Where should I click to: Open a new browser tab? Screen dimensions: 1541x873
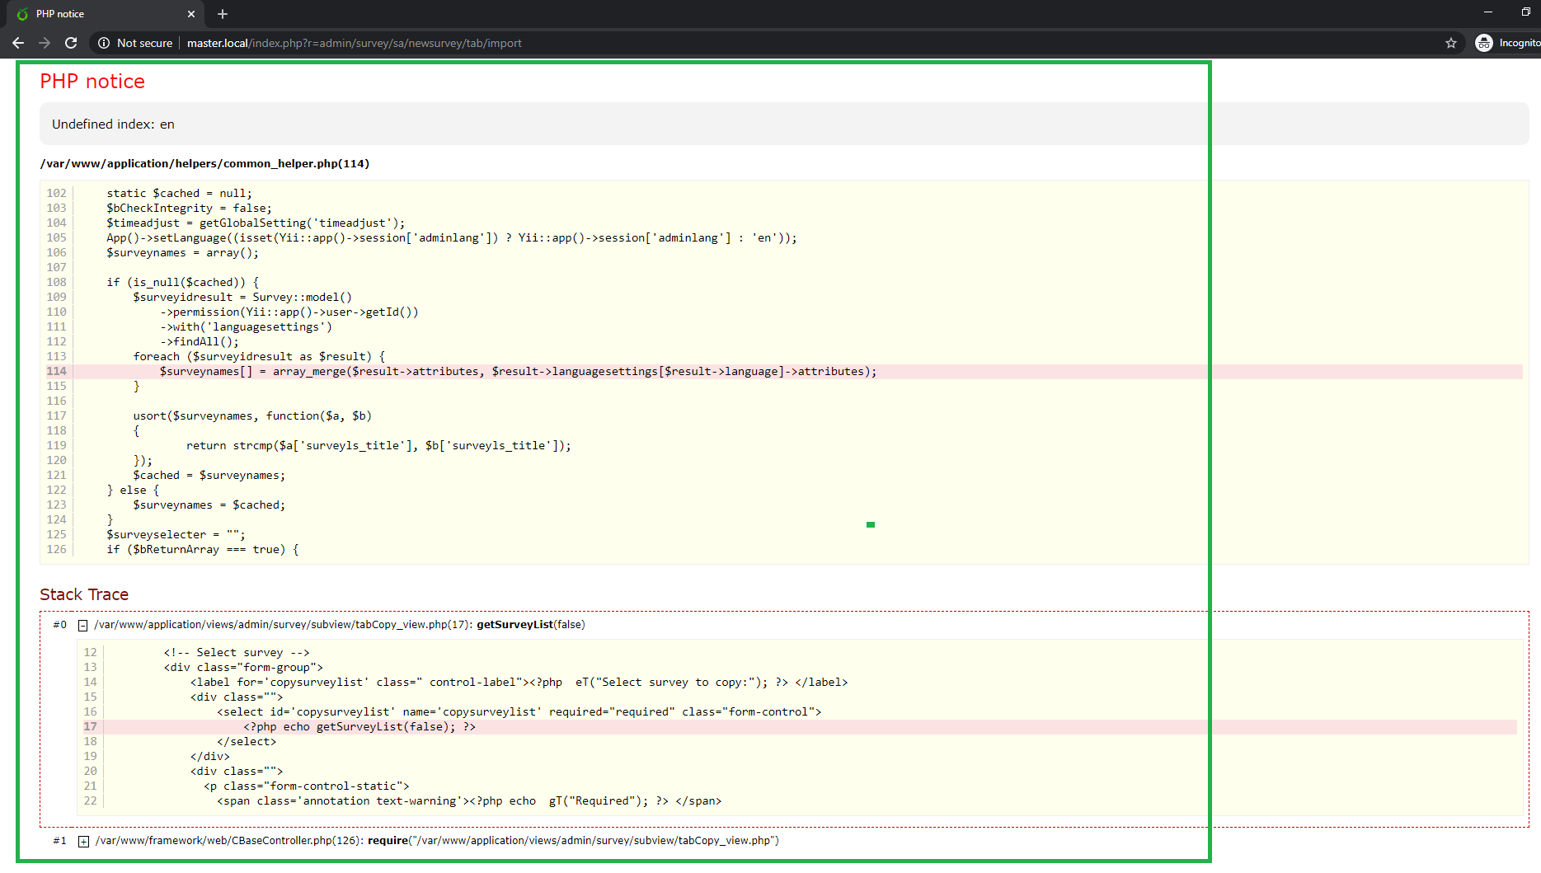click(x=223, y=14)
